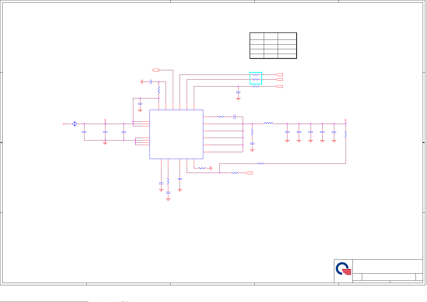Select the inductor symbol on output line
Screen dimensions: 427x302
269,123
